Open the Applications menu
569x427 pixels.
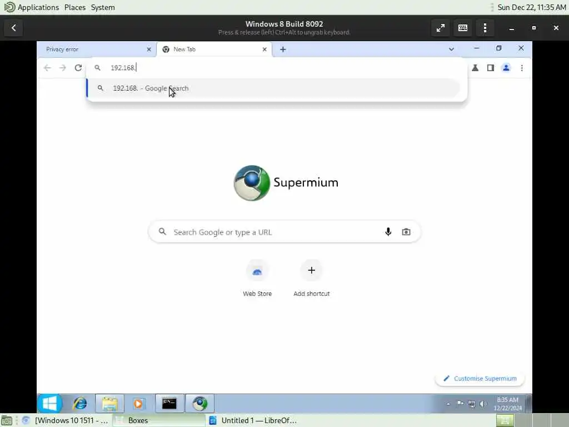(32, 7)
